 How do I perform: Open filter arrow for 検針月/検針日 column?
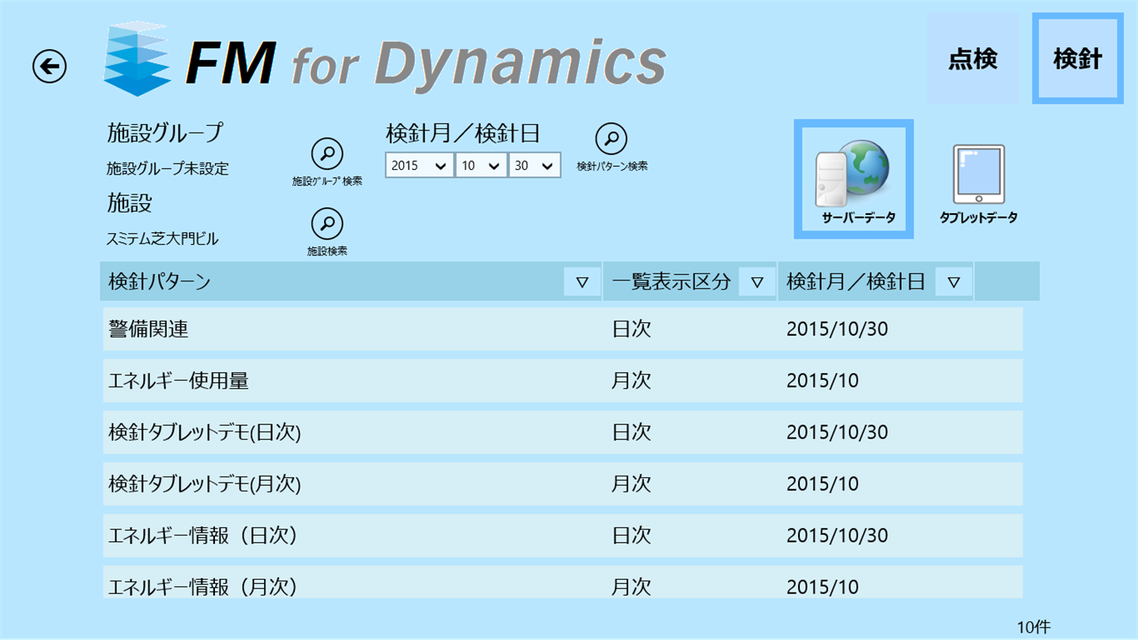click(x=954, y=282)
